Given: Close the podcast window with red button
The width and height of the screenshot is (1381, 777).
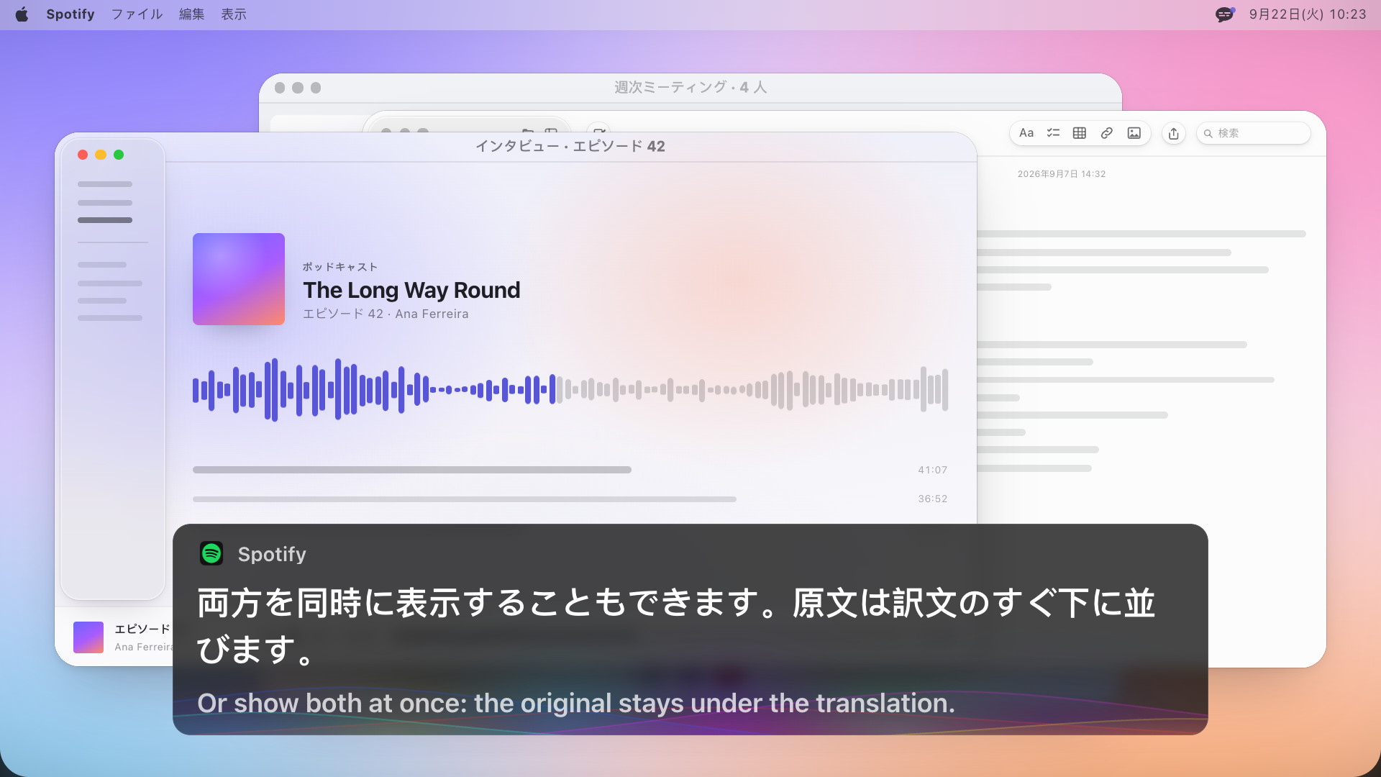Looking at the screenshot, I should pyautogui.click(x=83, y=155).
